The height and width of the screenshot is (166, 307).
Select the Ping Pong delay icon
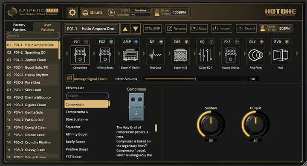click(255, 55)
